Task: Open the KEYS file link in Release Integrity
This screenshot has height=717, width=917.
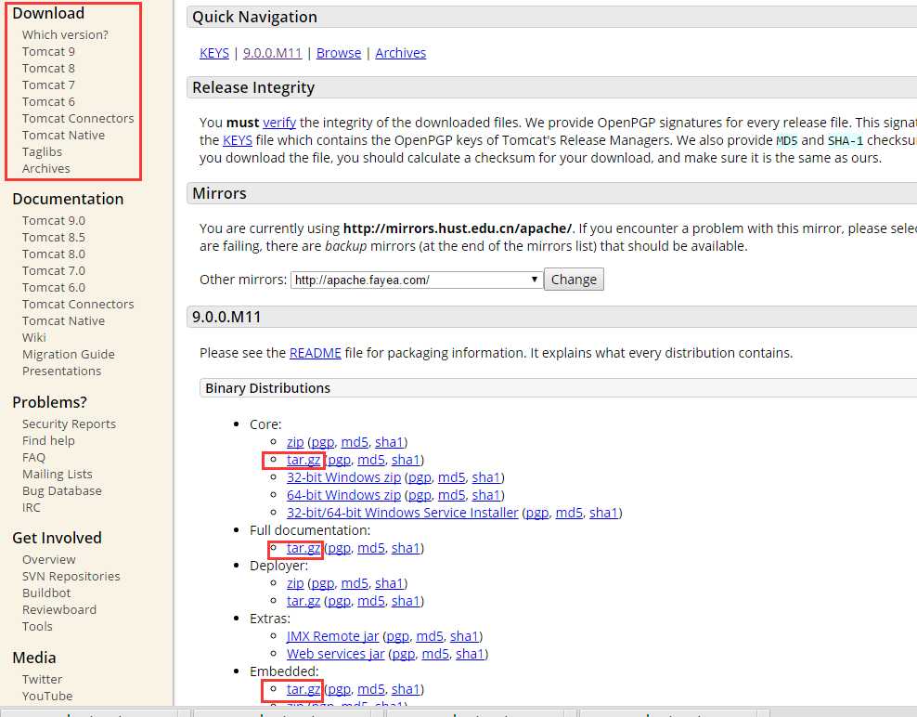Action: [x=238, y=140]
